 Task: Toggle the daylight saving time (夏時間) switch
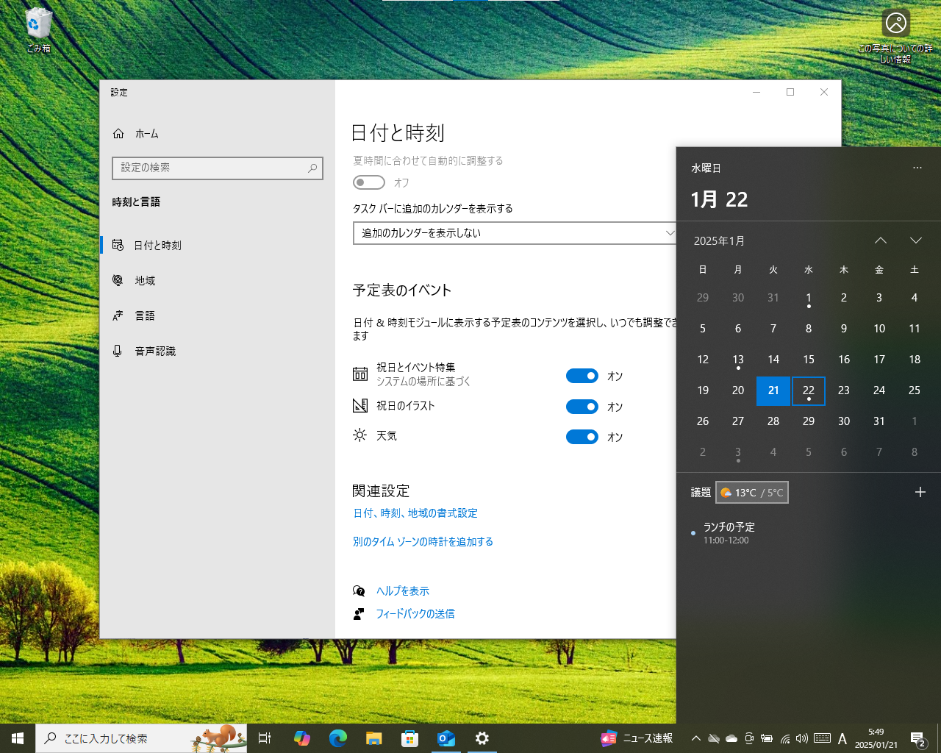[x=369, y=182]
